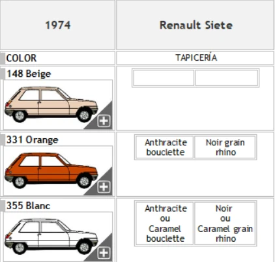The image size is (275, 262).
Task: Select Noir ou Caramel grain rhino cell
Action: click(225, 224)
